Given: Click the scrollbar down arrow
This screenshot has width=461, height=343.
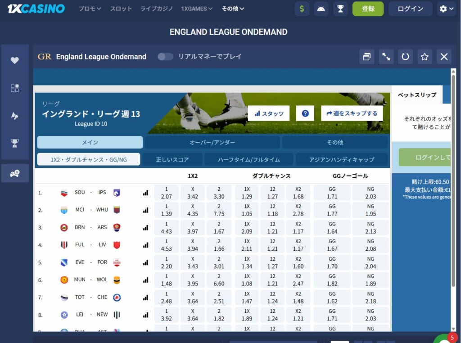Looking at the screenshot, I should 453,329.
